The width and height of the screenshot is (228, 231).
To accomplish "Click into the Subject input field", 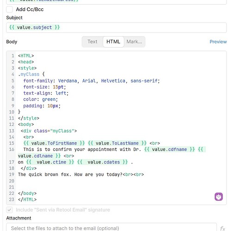I will pyautogui.click(x=116, y=28).
